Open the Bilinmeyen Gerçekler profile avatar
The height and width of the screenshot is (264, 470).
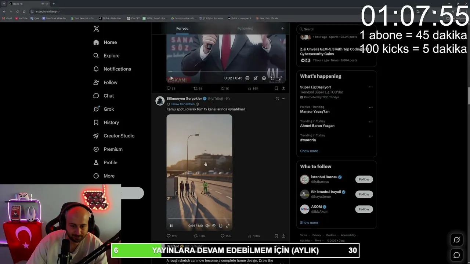coord(160,101)
